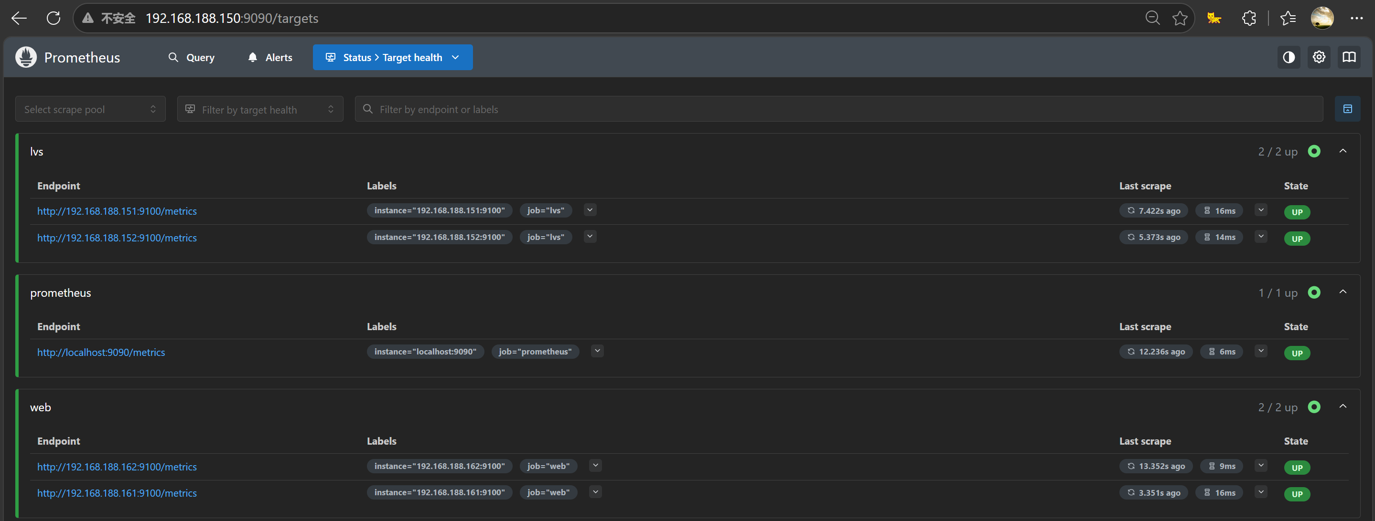This screenshot has width=1375, height=521.
Task: Open the settings gear in Prometheus header
Action: (x=1319, y=57)
